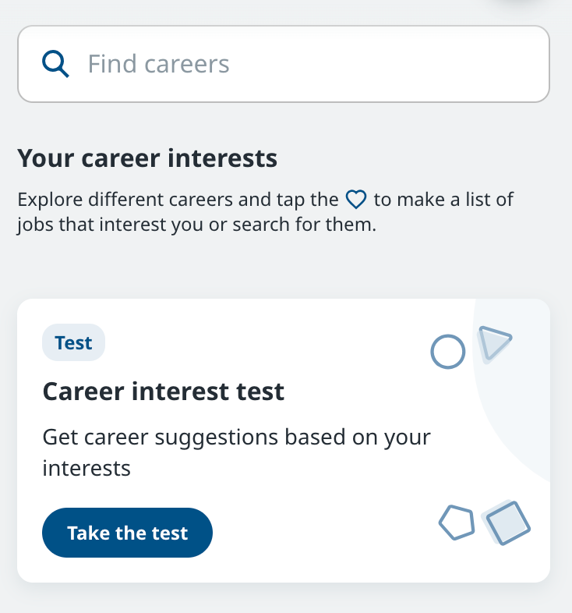Click the magnifying glass search icon
This screenshot has width=572, height=613.
(55, 63)
